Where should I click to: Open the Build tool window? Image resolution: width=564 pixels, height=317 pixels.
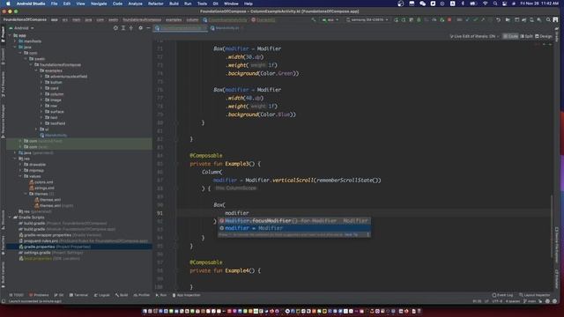(x=122, y=295)
